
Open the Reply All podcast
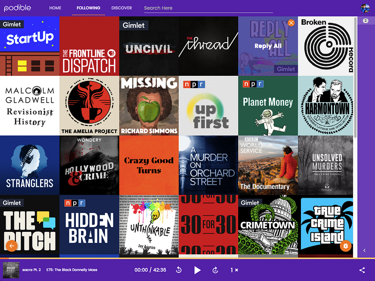tap(268, 46)
